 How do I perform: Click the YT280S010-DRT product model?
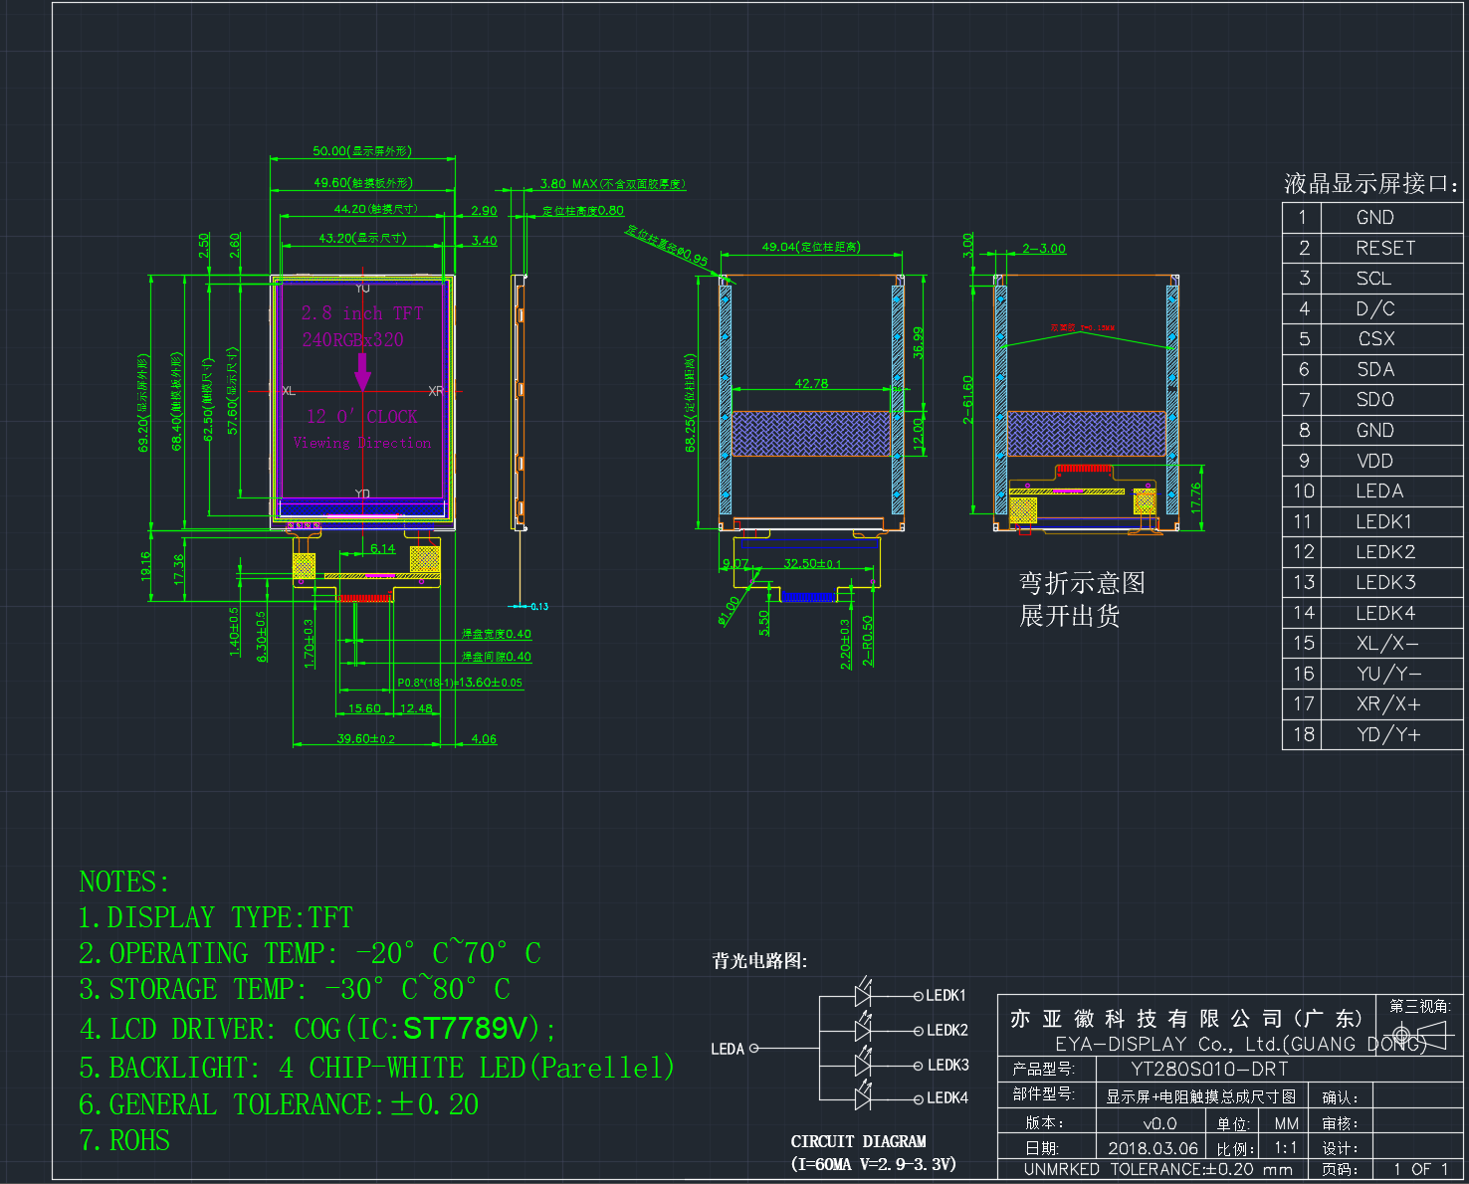click(1209, 1069)
